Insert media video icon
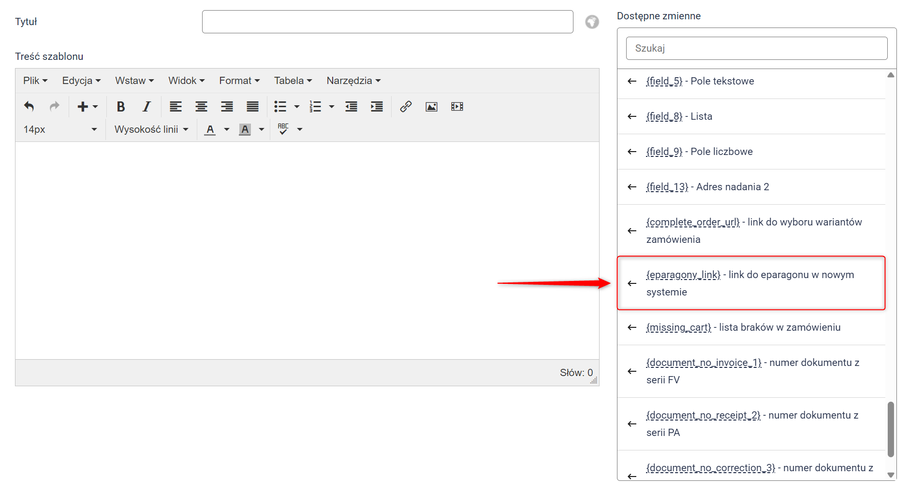This screenshot has height=491, width=909. tap(457, 106)
